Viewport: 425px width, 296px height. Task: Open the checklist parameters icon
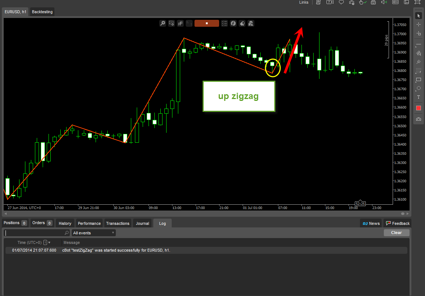pos(224,23)
